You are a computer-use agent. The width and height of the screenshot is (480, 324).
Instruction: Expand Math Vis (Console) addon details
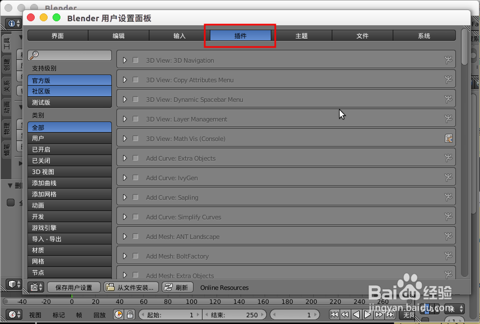(x=125, y=138)
